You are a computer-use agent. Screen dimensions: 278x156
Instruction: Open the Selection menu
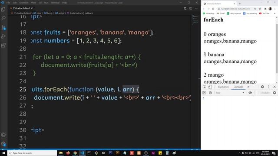coord(24,3)
